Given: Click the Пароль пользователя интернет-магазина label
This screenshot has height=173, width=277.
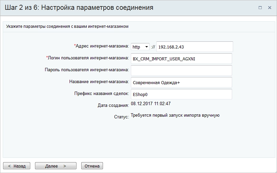Looking at the screenshot, I should point(87,70).
